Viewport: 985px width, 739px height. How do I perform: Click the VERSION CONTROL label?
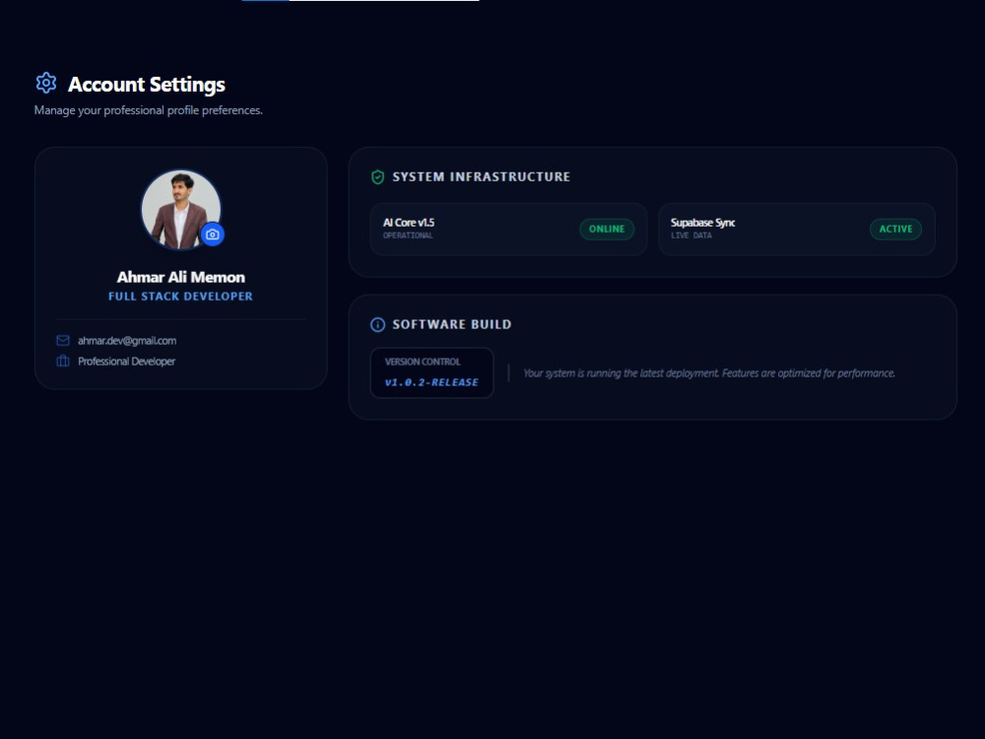click(x=423, y=362)
